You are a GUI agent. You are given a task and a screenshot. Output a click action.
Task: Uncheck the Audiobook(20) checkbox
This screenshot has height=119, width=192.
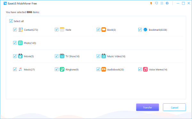pyautogui.click(x=98, y=69)
